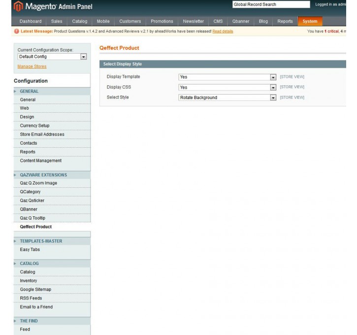The image size is (357, 335).
Task: Open the Promotions menu
Action: [x=162, y=21]
